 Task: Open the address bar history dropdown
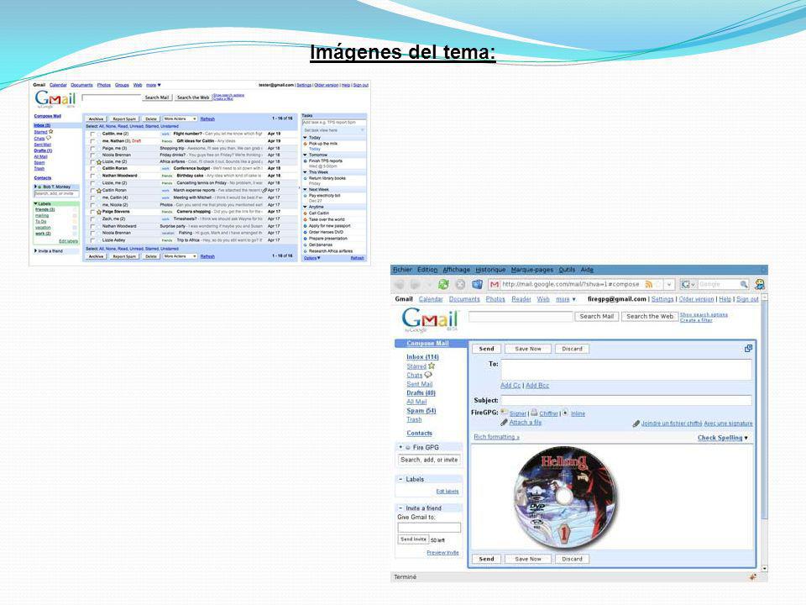point(669,284)
